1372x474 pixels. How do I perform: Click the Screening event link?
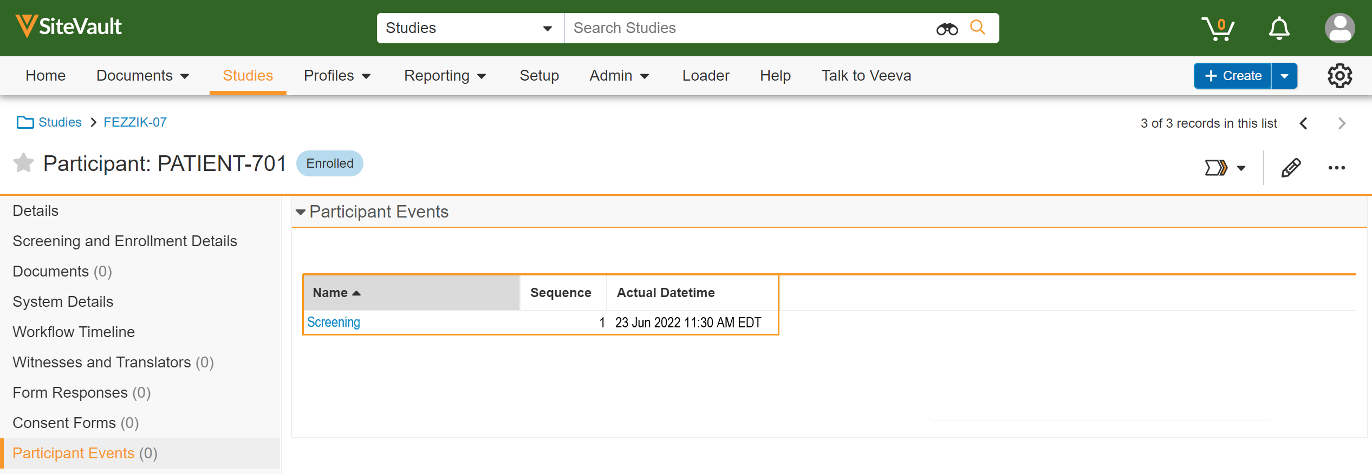[x=333, y=322]
